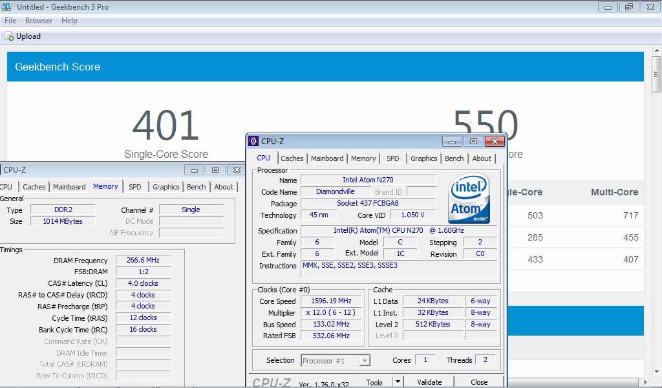The width and height of the screenshot is (662, 388).
Task: Open the File menu in Geekbench
Action: 10,21
